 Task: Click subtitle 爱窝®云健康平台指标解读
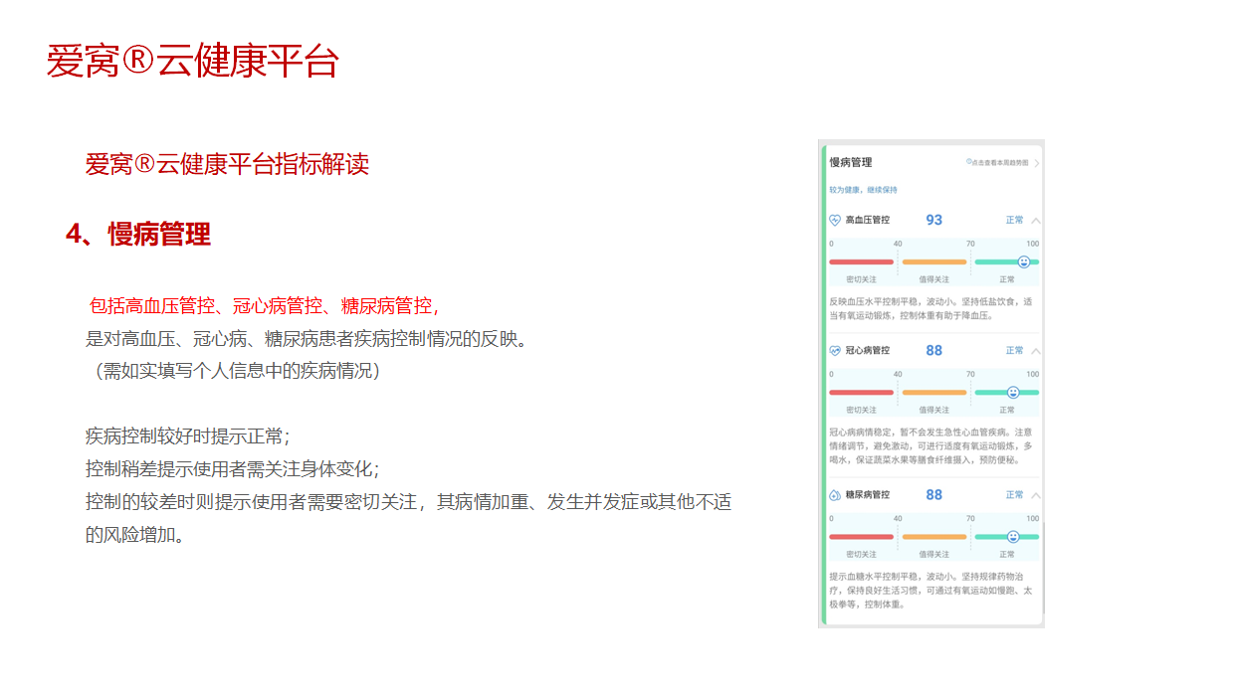pos(227,164)
